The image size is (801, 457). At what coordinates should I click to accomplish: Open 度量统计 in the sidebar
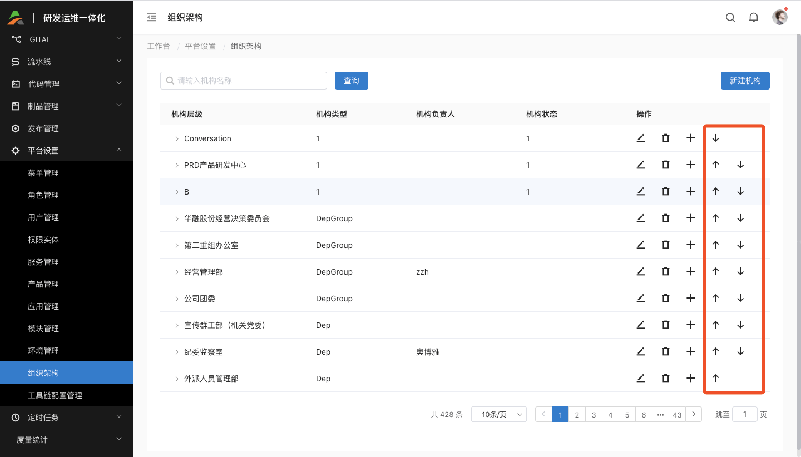pos(67,440)
